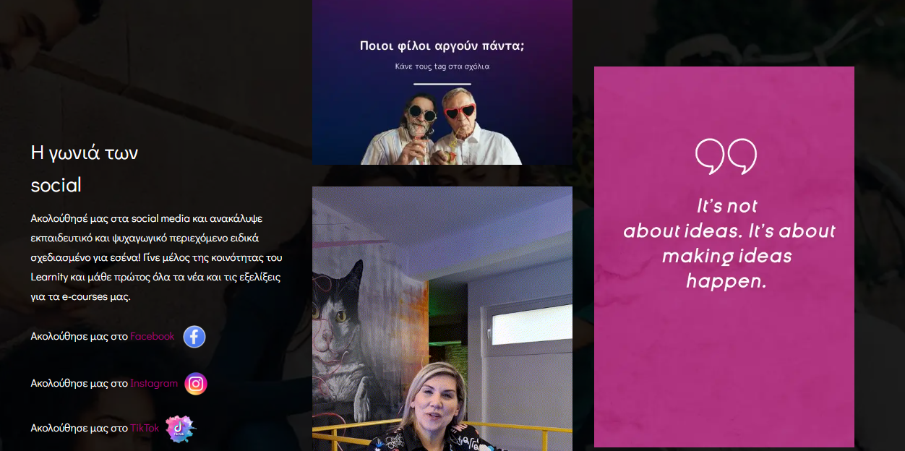Follow the pink Facebook text link
Image resolution: width=905 pixels, height=451 pixels.
pyautogui.click(x=153, y=336)
